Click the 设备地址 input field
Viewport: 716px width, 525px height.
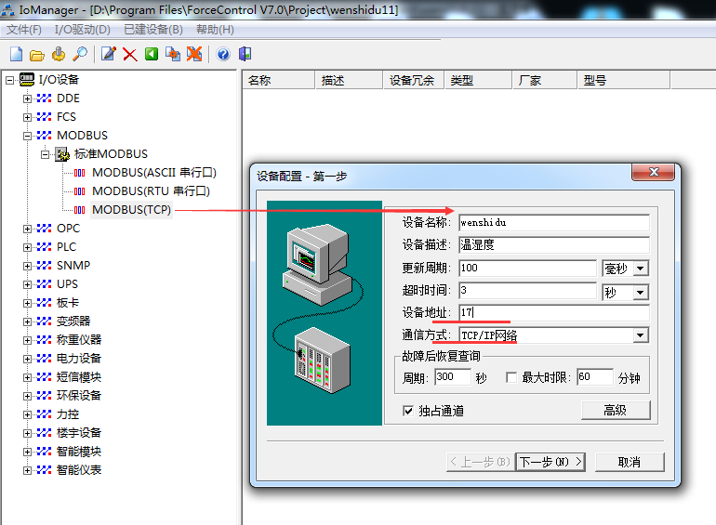(x=554, y=313)
